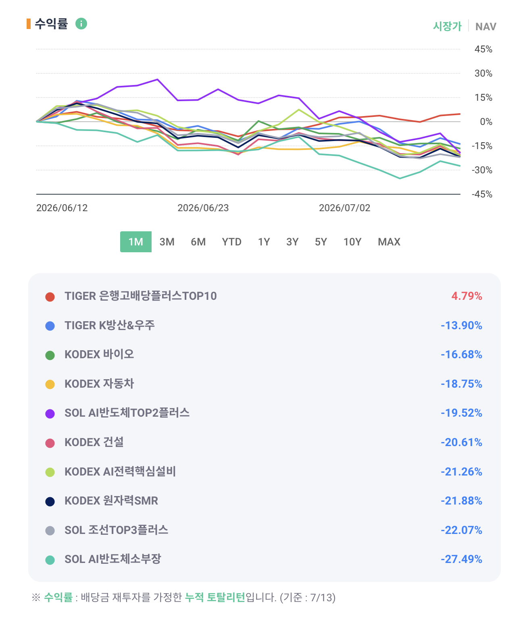Click the blue dot for TIGER K방산&우주
This screenshot has height=623, width=529.
coord(50,326)
